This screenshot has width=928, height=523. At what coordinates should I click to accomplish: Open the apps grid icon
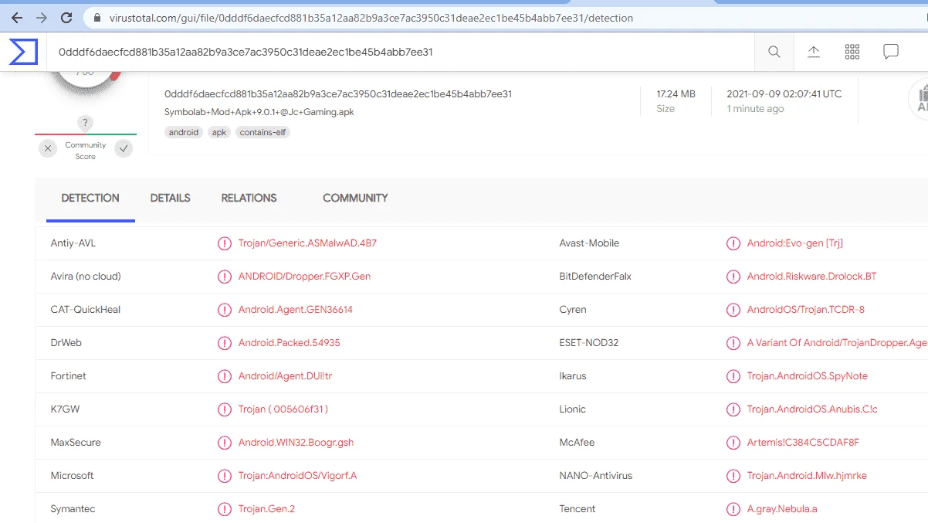852,52
